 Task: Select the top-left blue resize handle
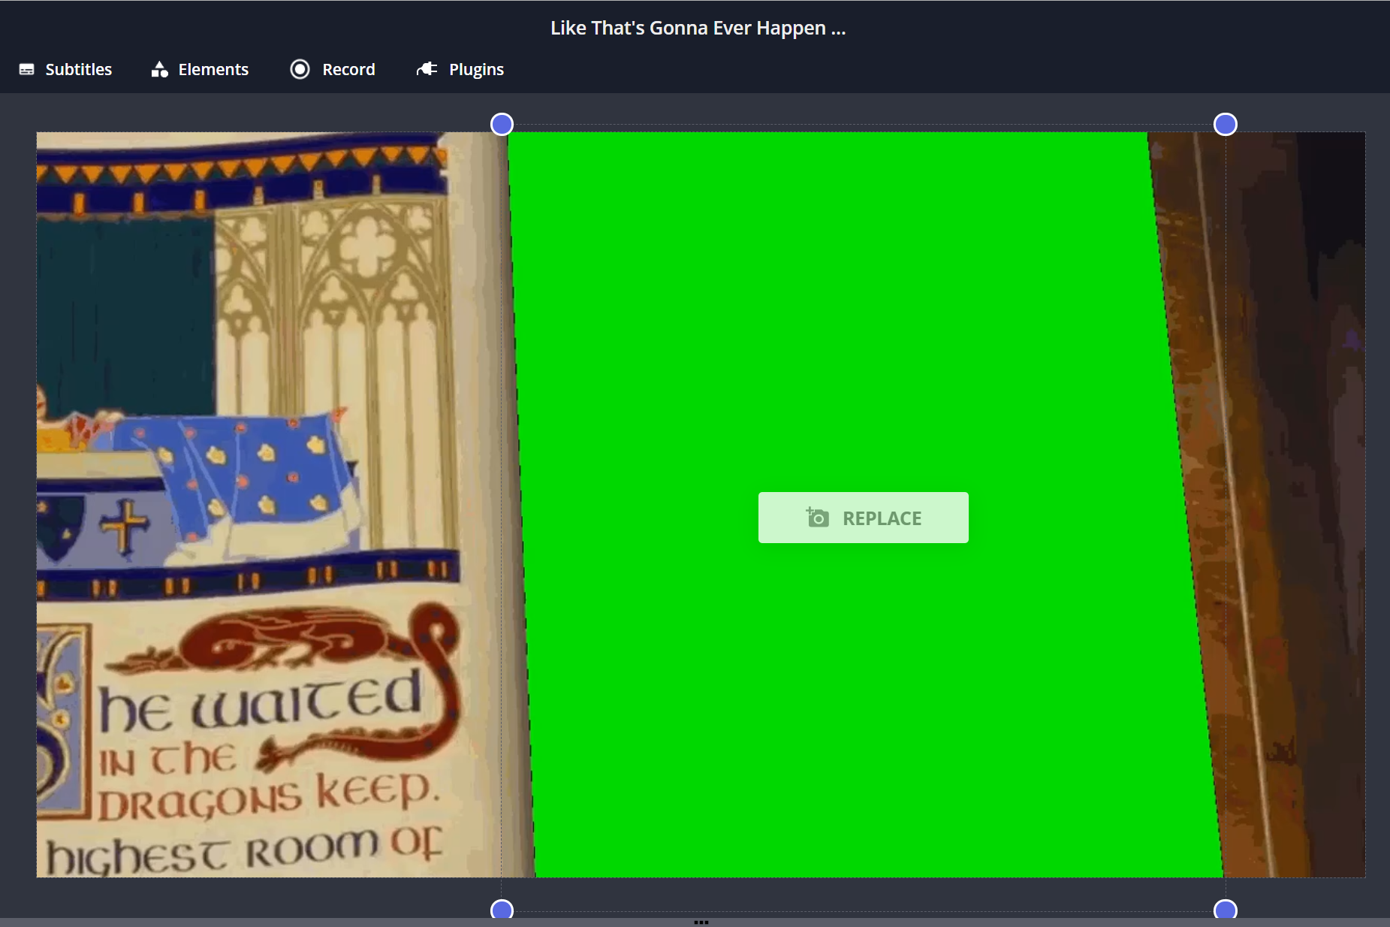pos(502,124)
